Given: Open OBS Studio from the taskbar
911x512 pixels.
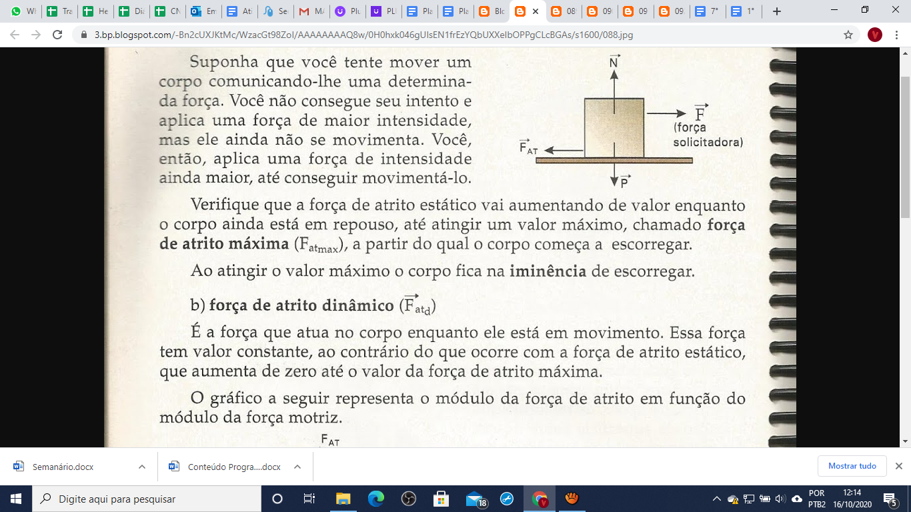Looking at the screenshot, I should pos(409,499).
